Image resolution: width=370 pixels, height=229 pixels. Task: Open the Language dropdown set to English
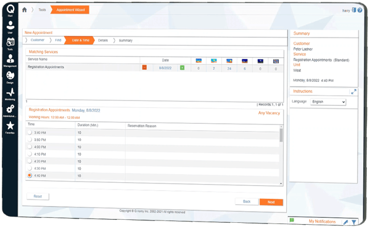point(328,102)
